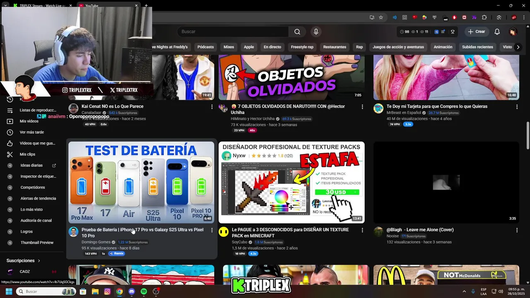This screenshot has height=298, width=530.
Task: Open the Nooise channel name link
Action: [393, 236]
